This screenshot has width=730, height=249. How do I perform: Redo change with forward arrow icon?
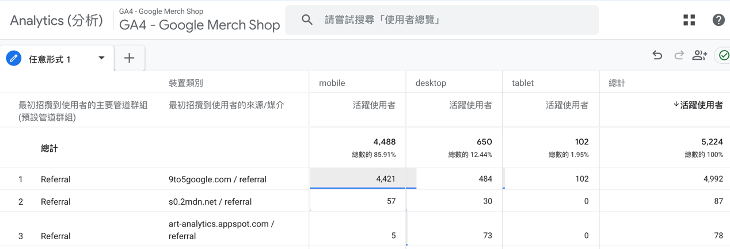[679, 55]
